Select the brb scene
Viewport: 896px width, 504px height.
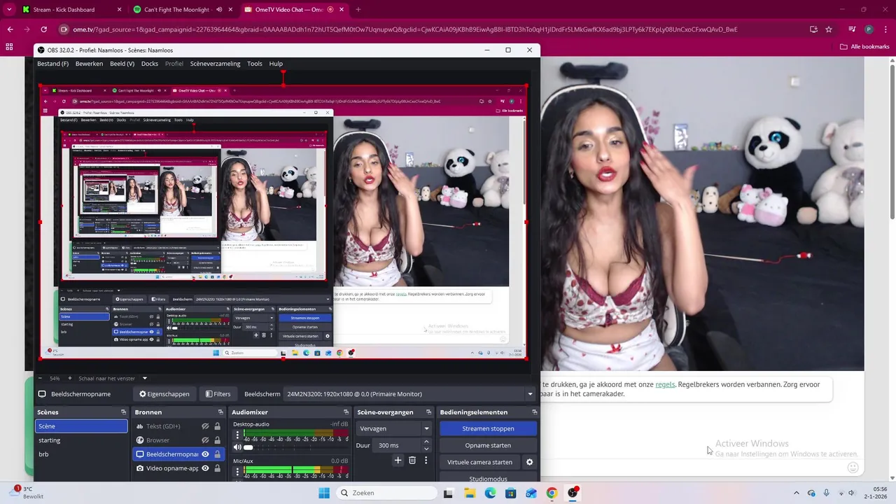(82, 454)
